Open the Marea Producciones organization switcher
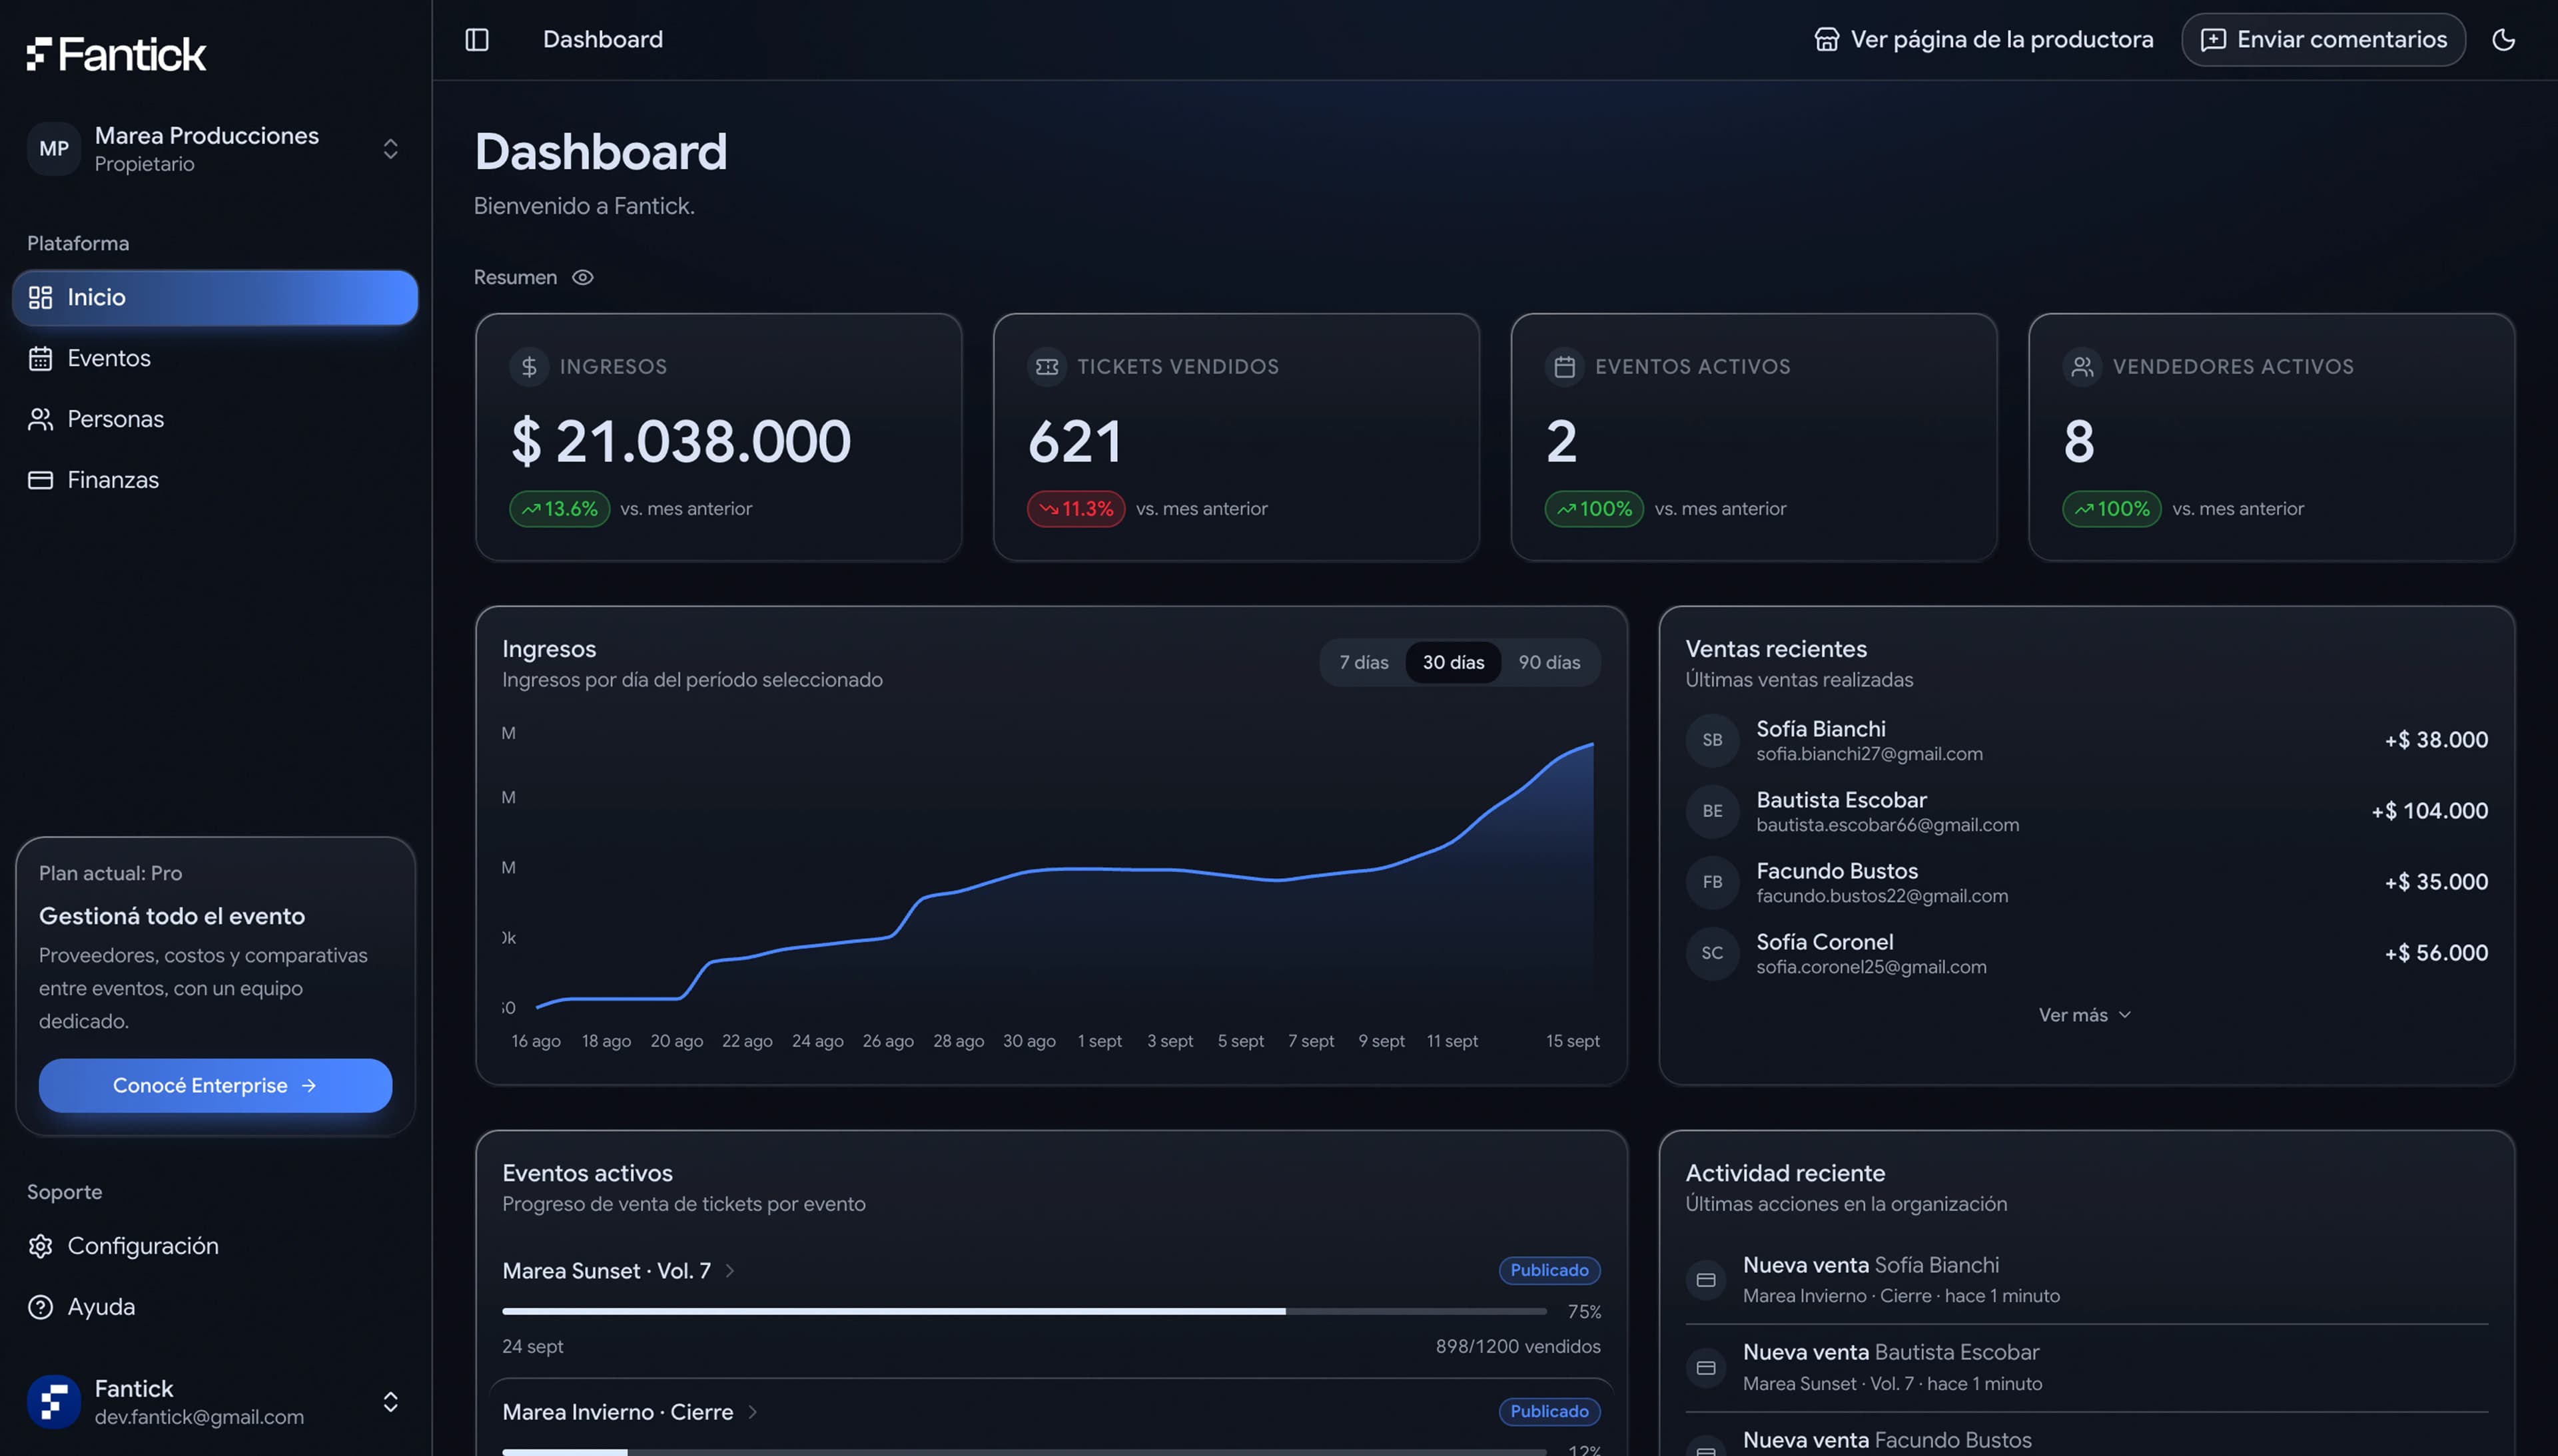The width and height of the screenshot is (2558, 1456). 215,149
